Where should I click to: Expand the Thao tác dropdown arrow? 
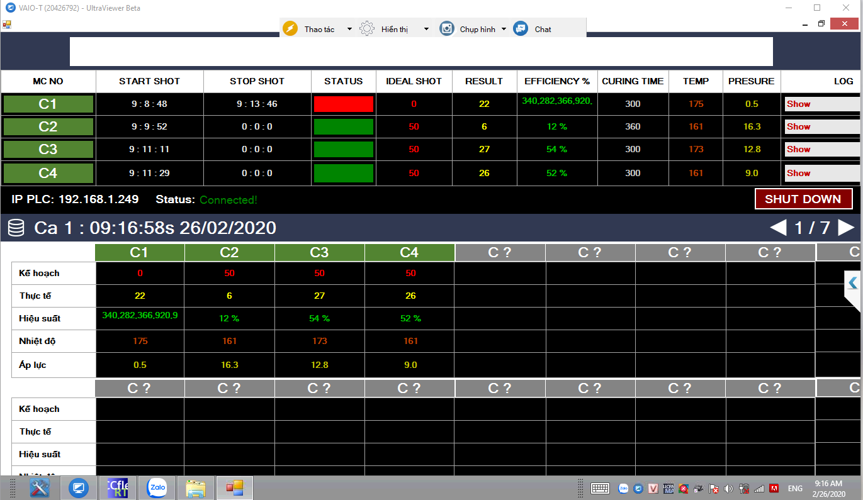click(x=349, y=30)
